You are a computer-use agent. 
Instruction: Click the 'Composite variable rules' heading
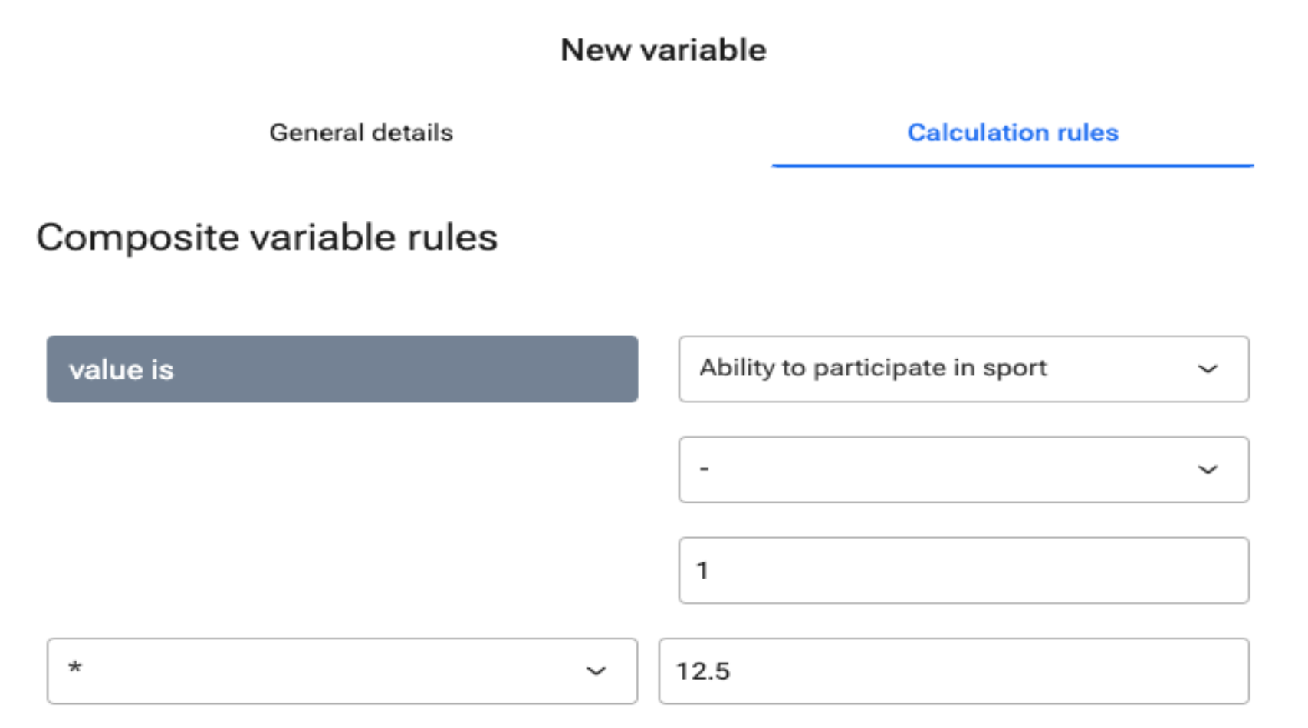pyautogui.click(x=267, y=237)
